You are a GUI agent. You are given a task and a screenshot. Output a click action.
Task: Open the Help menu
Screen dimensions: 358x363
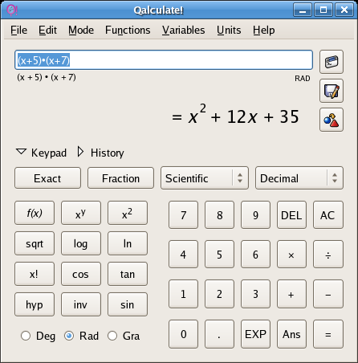(x=263, y=30)
